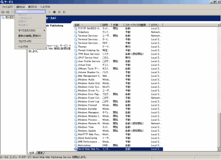Click the restart service toolbar icon

(x=65, y=12)
